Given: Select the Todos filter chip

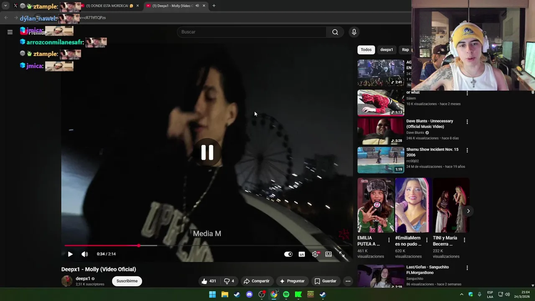Looking at the screenshot, I should tap(366, 50).
